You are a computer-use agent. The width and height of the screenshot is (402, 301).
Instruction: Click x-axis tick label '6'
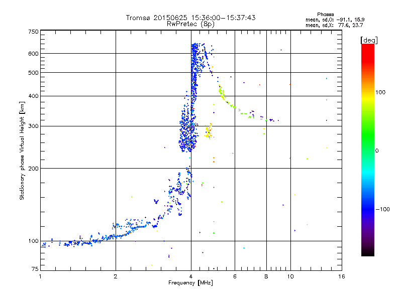tap(235, 276)
